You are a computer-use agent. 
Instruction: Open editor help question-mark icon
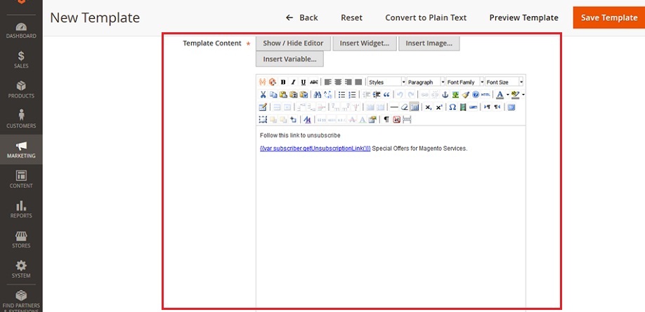(476, 95)
